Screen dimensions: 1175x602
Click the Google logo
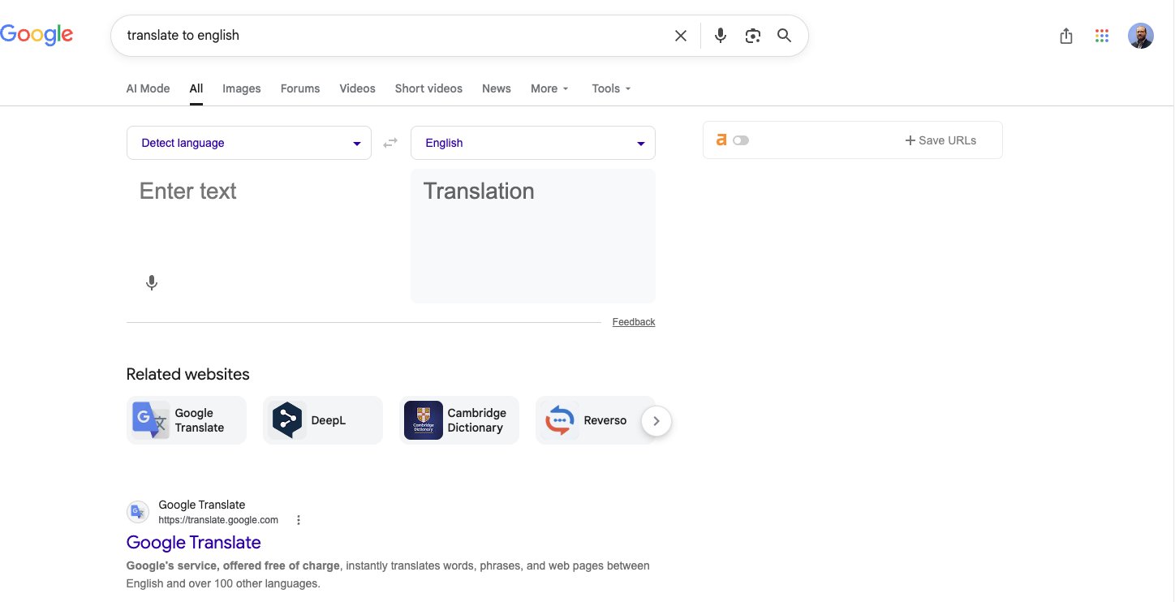tap(37, 35)
